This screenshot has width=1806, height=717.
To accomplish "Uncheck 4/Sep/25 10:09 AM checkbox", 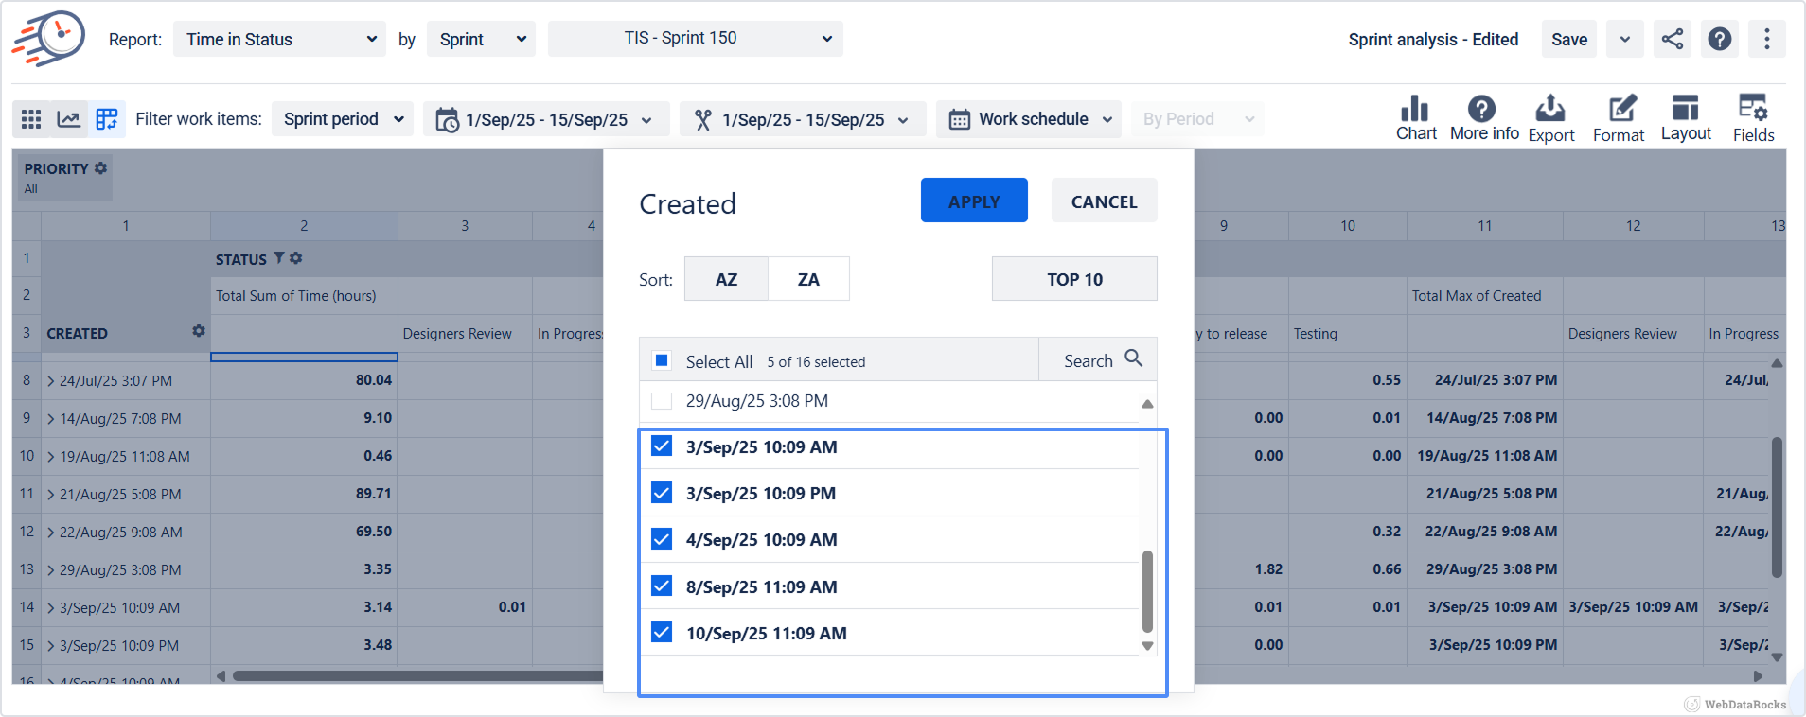I will click(x=662, y=538).
